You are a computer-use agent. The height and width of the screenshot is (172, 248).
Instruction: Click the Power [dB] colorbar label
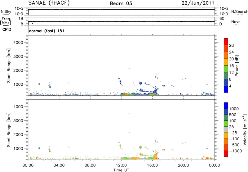click(x=237, y=66)
